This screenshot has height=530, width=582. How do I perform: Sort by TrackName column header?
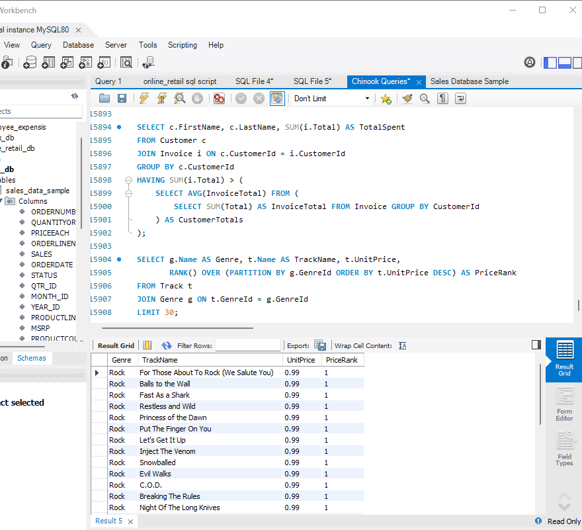tap(210, 360)
